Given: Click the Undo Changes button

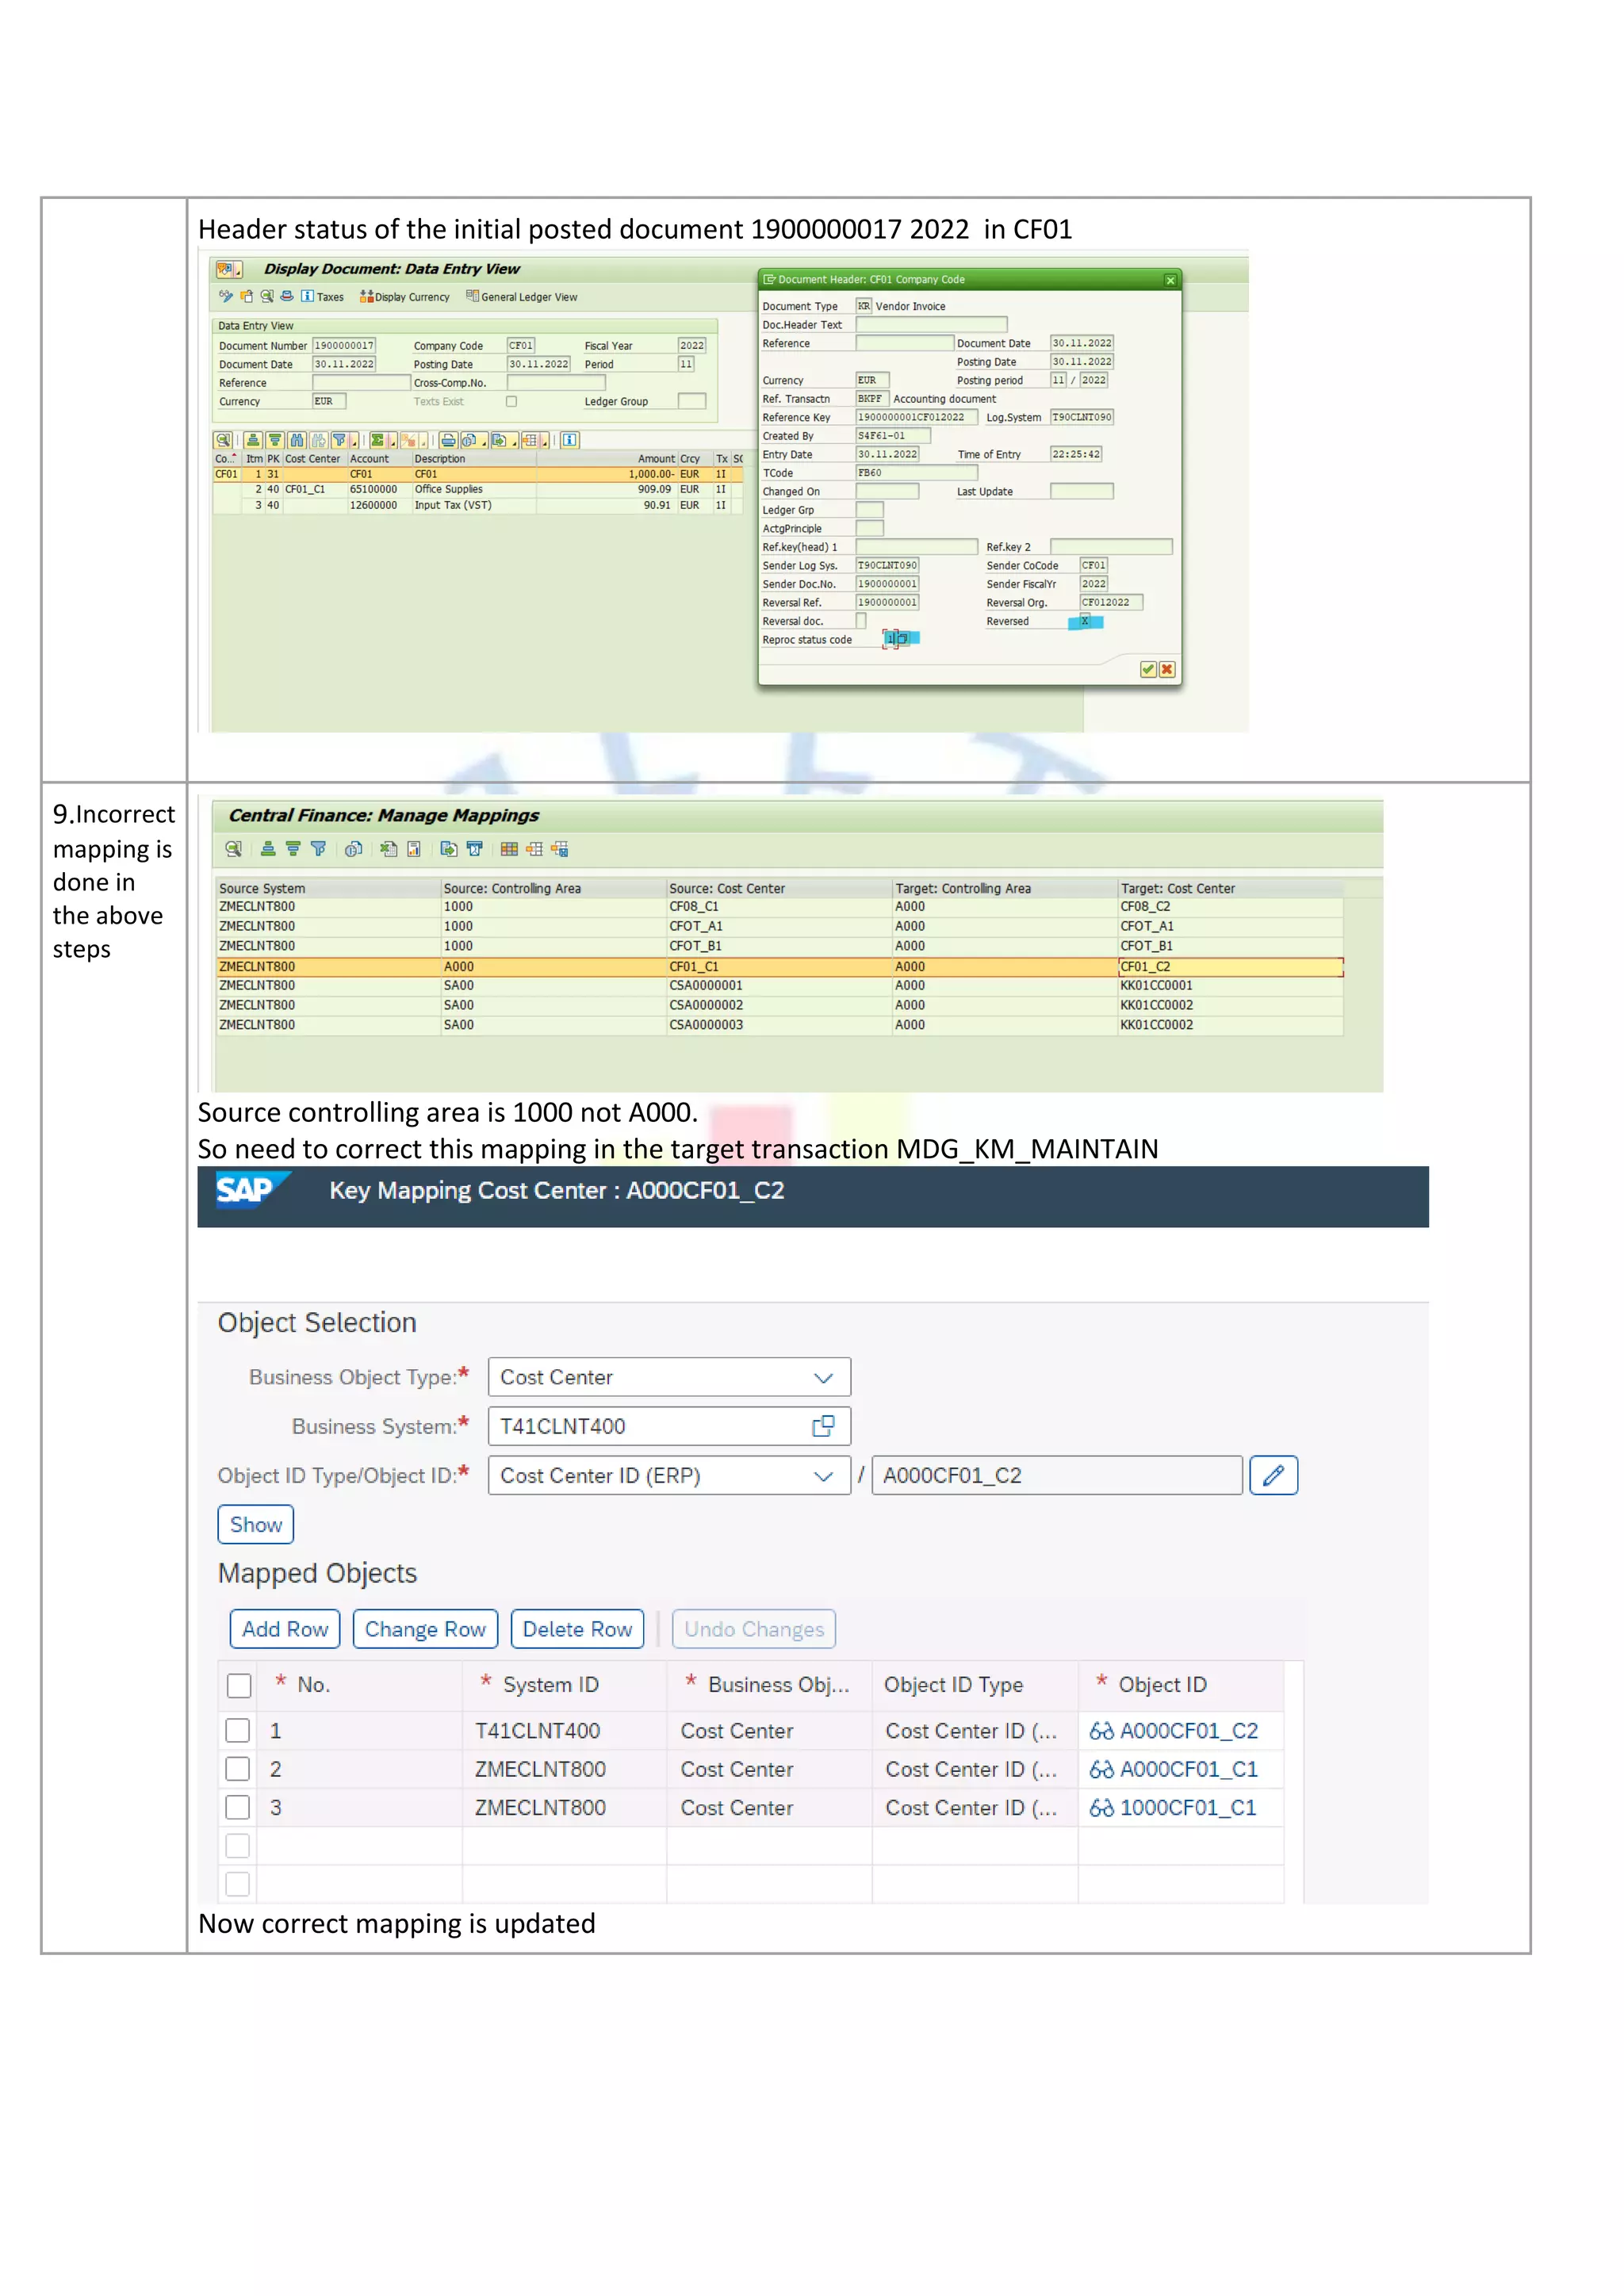Looking at the screenshot, I should 754,1630.
